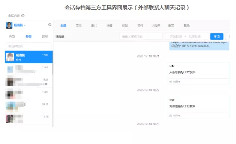This screenshot has width=236, height=144.
Task: Open the blurred conversation dated 12-18
Action: (29, 119)
